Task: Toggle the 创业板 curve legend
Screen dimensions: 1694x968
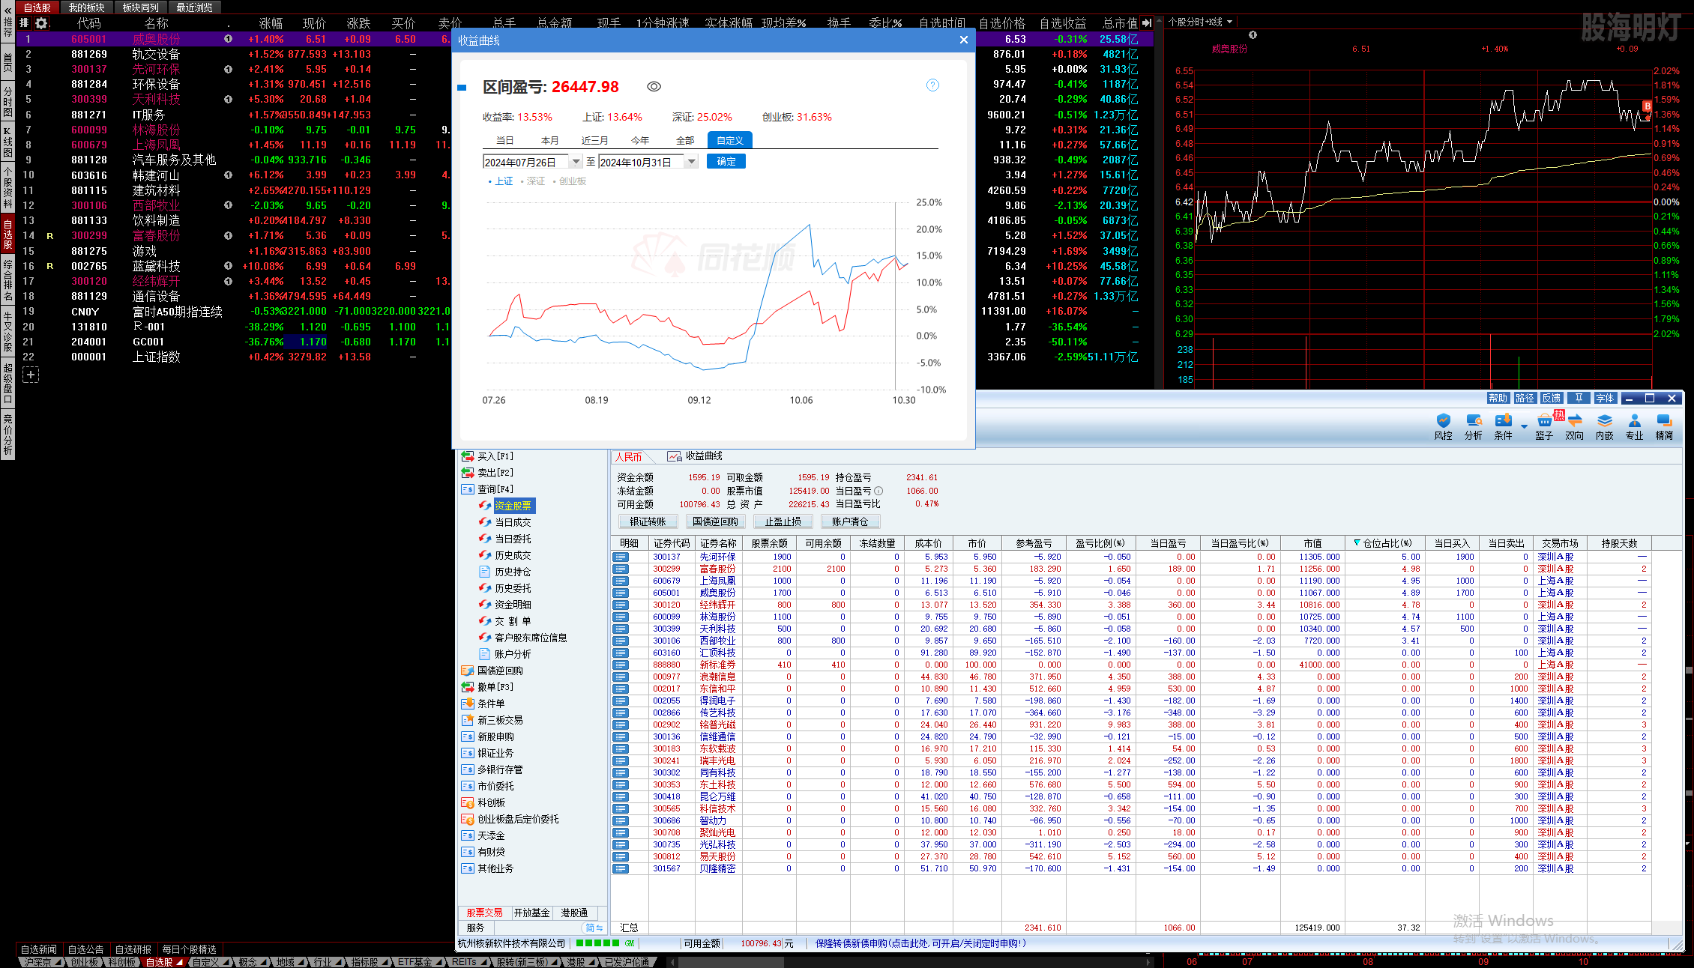Action: 569,181
